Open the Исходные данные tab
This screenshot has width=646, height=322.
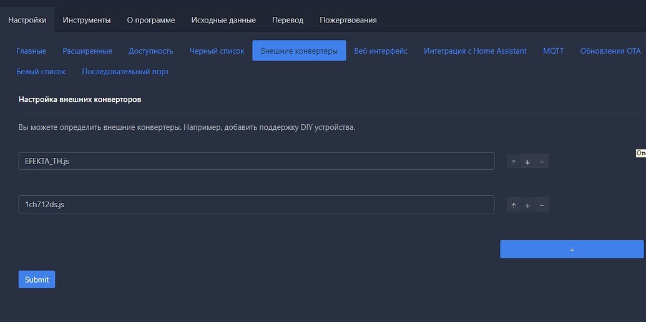[x=223, y=20]
